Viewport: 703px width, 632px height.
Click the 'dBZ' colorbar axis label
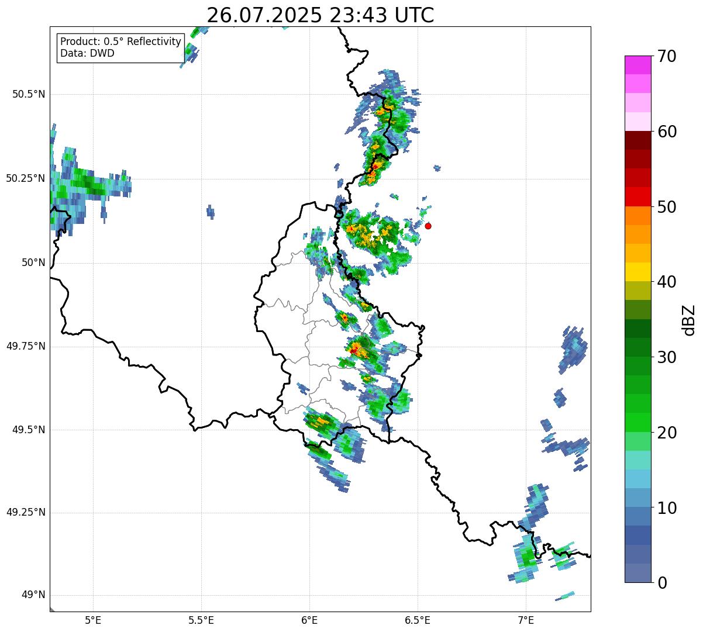click(689, 320)
